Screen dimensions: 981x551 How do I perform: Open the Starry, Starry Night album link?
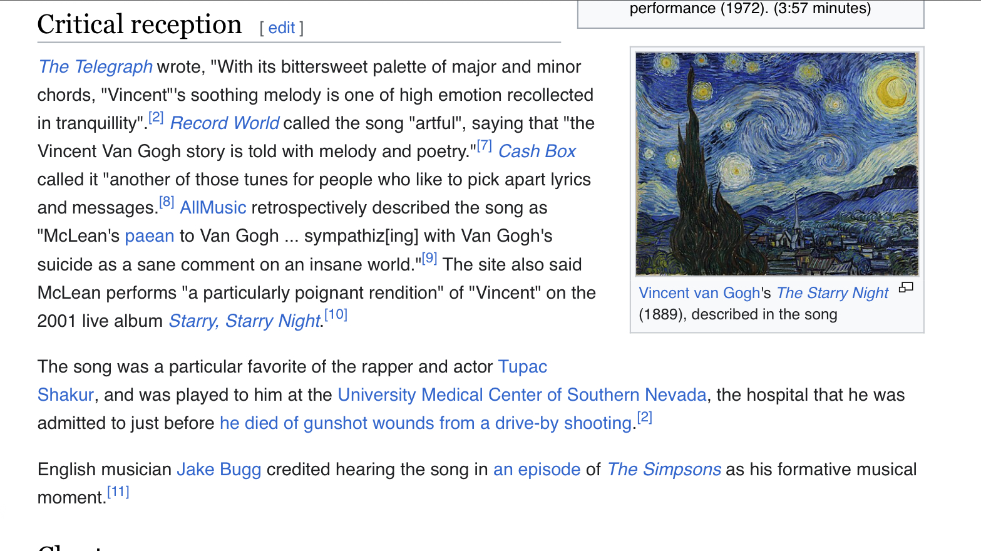[x=244, y=321]
